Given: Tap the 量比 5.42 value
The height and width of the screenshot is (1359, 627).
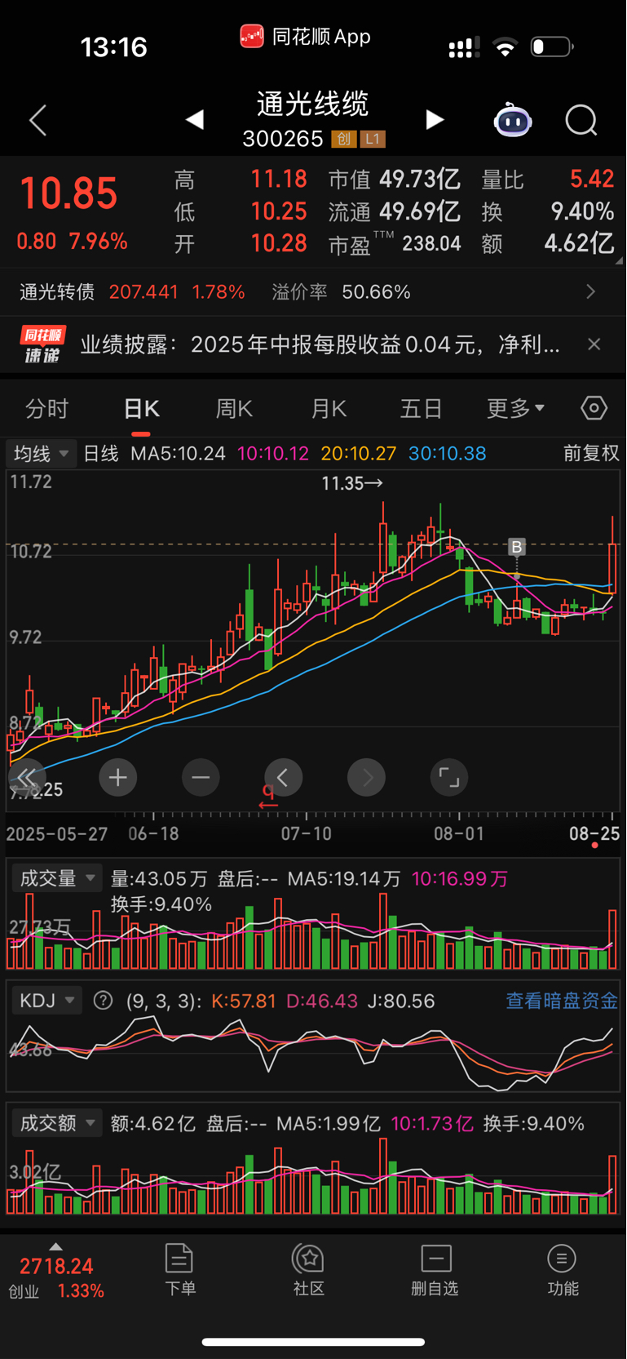Looking at the screenshot, I should [547, 179].
